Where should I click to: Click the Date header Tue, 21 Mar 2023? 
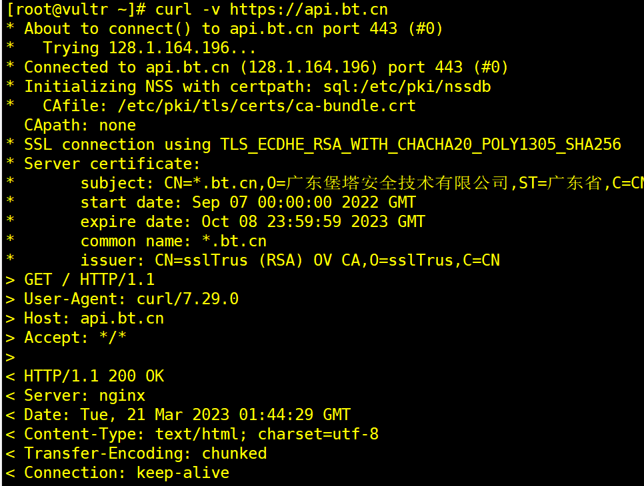[187, 414]
